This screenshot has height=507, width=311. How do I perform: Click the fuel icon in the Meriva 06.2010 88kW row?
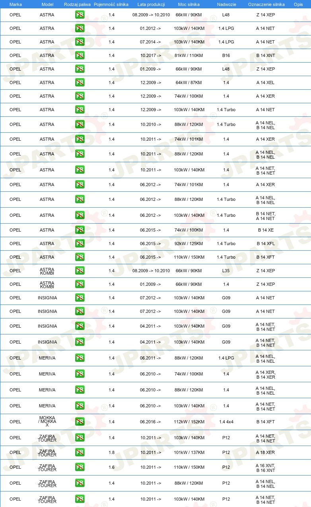[80, 390]
